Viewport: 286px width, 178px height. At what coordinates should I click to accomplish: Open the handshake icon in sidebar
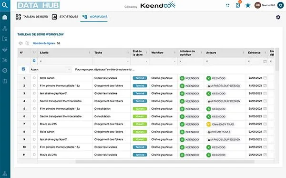pyautogui.click(x=5, y=49)
